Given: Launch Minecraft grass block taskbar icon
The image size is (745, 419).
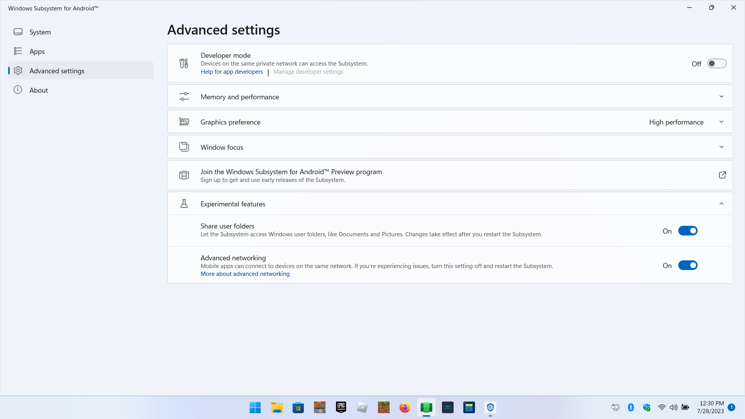Looking at the screenshot, I should (384, 407).
